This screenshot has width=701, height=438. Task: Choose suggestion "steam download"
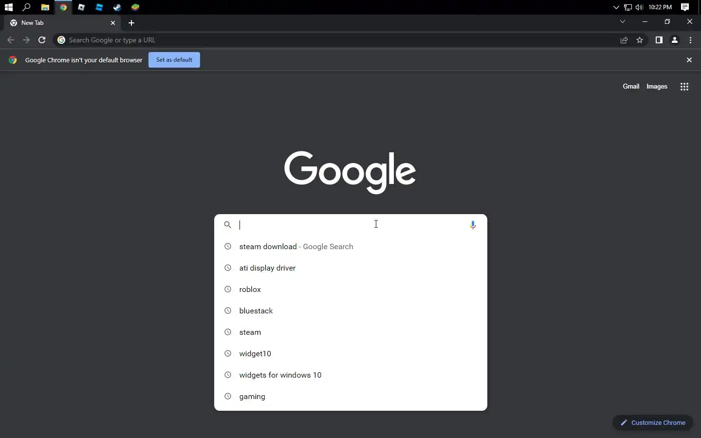[x=350, y=246]
